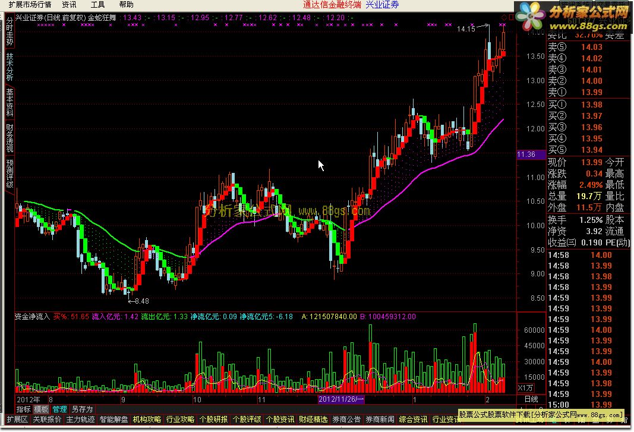
Task: Open the 扩展区 bottom tab
Action: pyautogui.click(x=17, y=420)
